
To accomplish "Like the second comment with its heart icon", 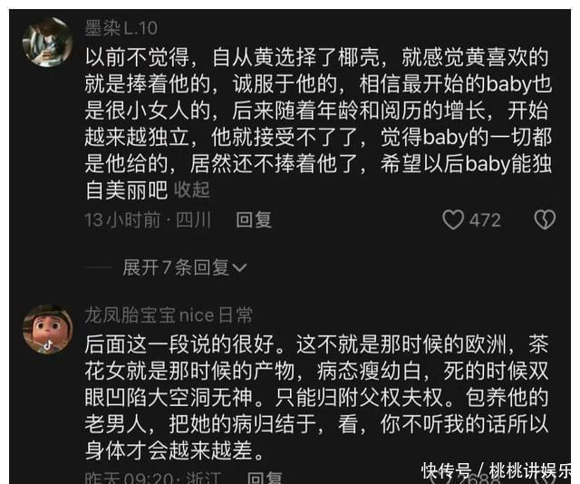I will [442, 479].
